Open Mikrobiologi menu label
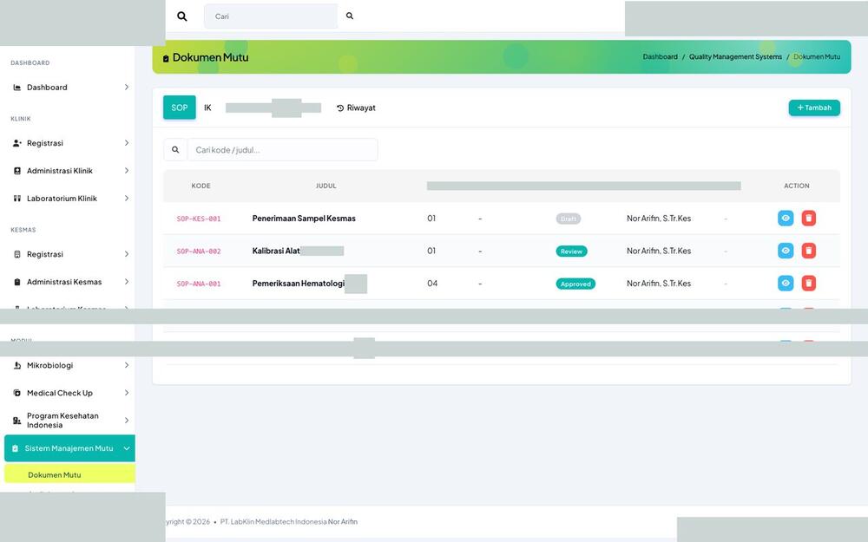Viewport: 868px width, 542px height. coord(49,366)
